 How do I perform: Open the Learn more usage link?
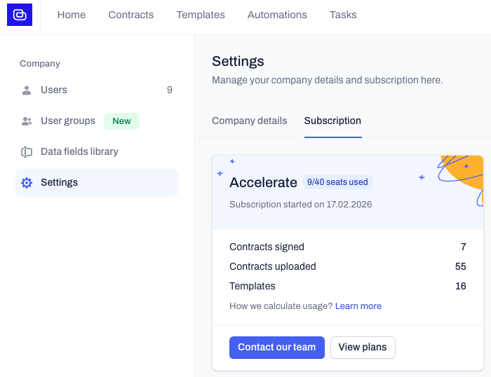point(358,306)
